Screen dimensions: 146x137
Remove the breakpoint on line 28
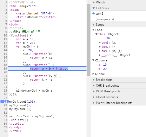[x=4, y=102]
